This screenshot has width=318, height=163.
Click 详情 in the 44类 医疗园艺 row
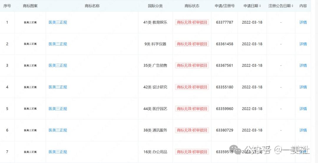point(303,109)
